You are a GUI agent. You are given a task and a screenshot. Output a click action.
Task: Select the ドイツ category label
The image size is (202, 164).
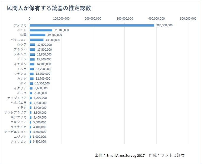tap(22, 59)
